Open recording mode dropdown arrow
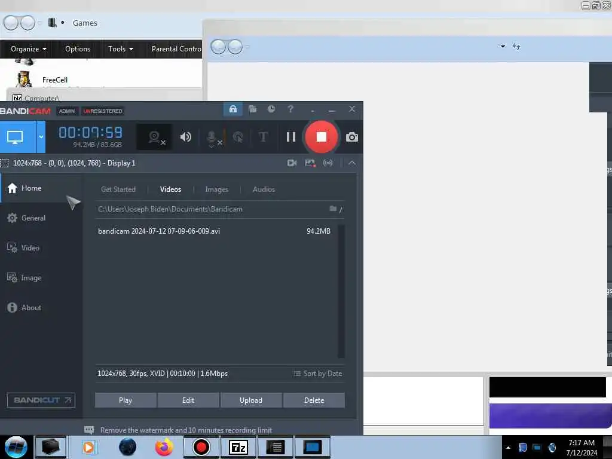 click(x=41, y=137)
